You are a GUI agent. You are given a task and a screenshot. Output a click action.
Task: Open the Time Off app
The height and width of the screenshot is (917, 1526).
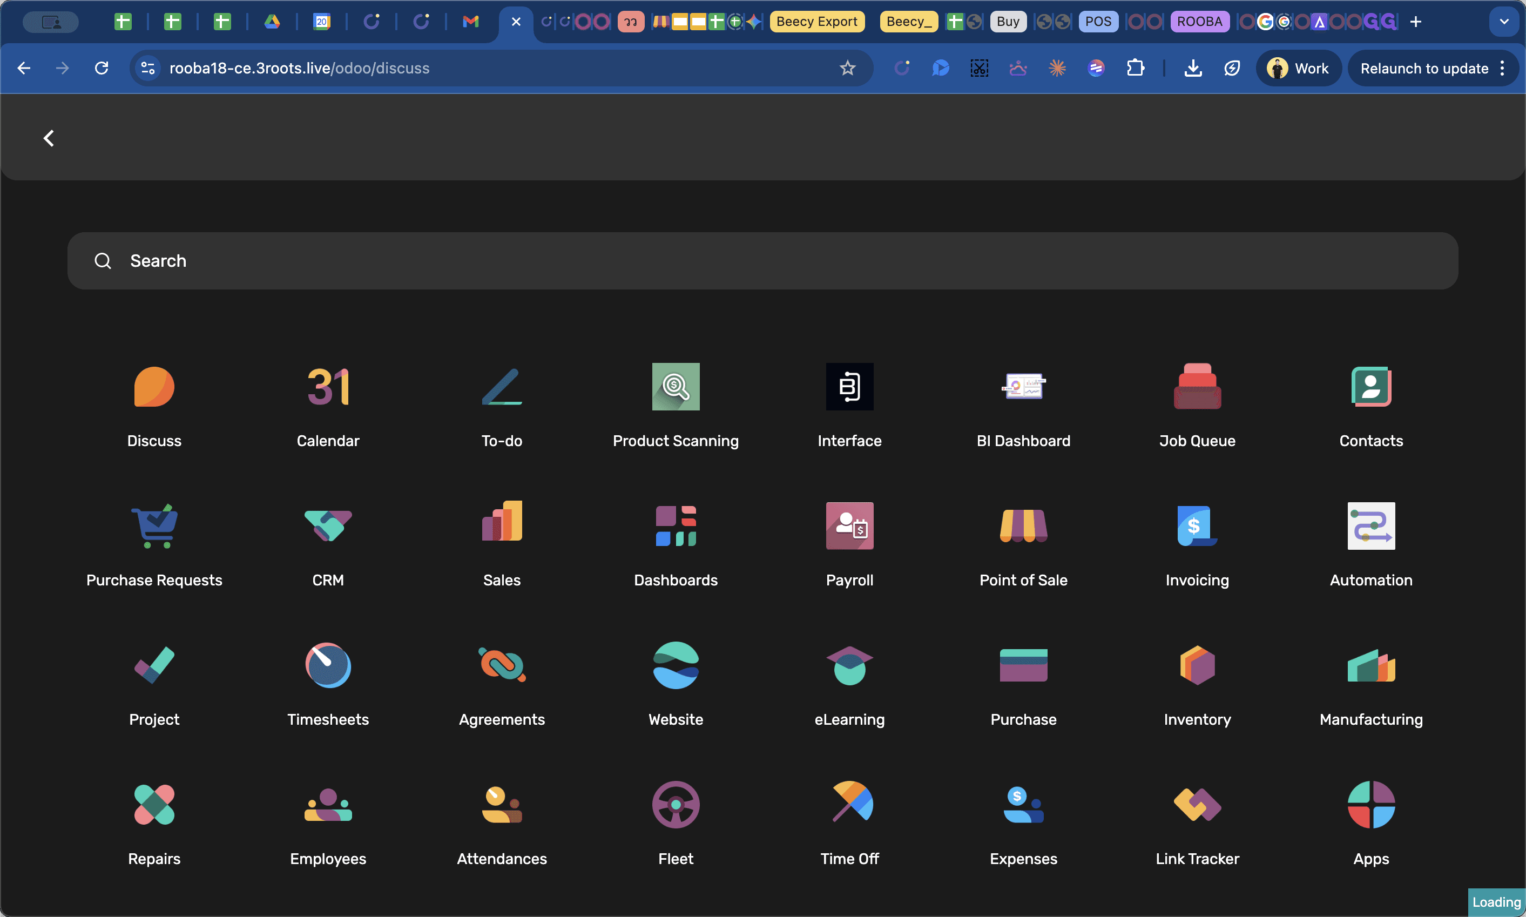tap(849, 824)
